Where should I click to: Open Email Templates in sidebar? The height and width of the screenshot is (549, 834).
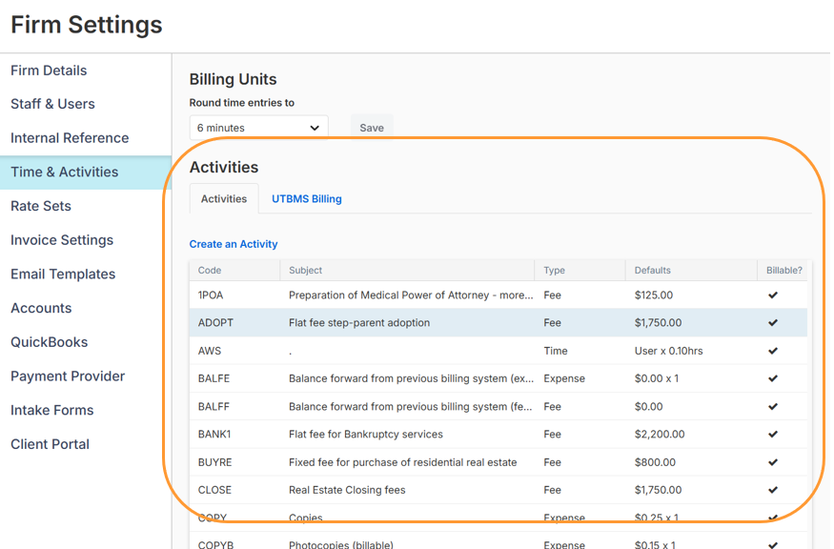point(63,274)
